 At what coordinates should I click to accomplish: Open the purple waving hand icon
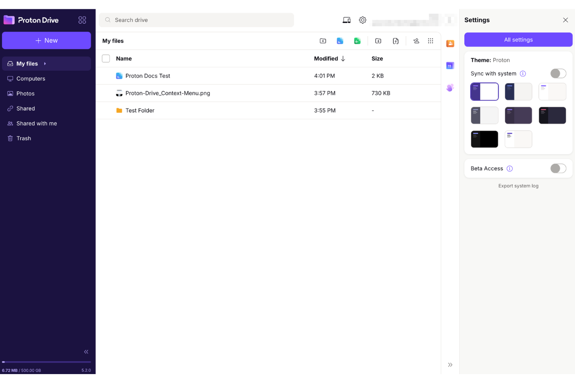[x=450, y=88]
